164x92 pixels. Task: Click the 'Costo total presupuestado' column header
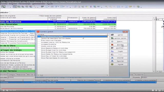106,19
